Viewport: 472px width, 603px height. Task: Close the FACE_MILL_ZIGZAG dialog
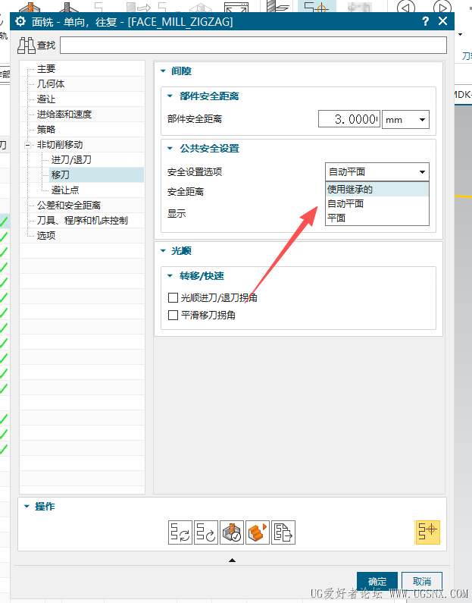click(x=442, y=21)
